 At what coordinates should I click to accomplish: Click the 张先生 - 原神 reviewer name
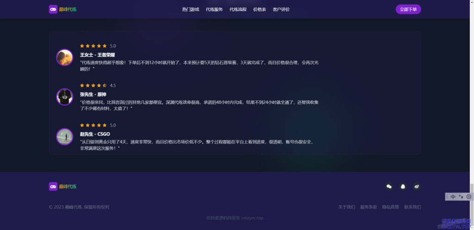(93, 94)
